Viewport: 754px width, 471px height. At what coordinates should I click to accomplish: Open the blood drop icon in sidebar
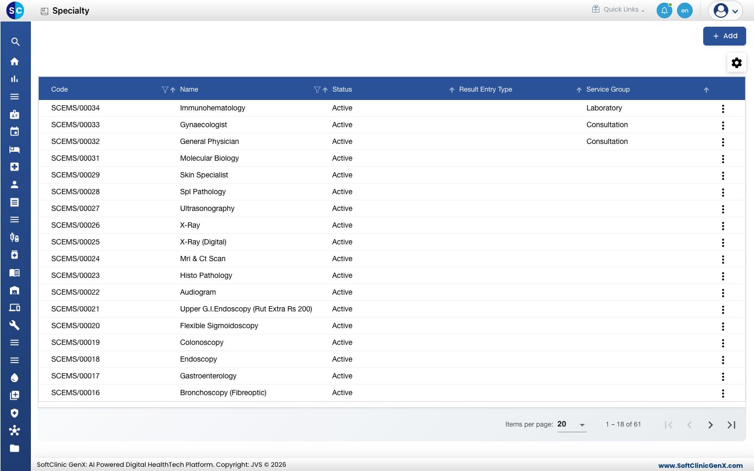[x=15, y=378]
